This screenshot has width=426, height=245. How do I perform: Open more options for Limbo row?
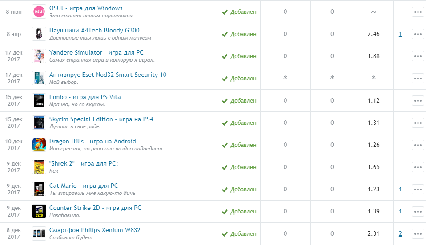click(418, 101)
